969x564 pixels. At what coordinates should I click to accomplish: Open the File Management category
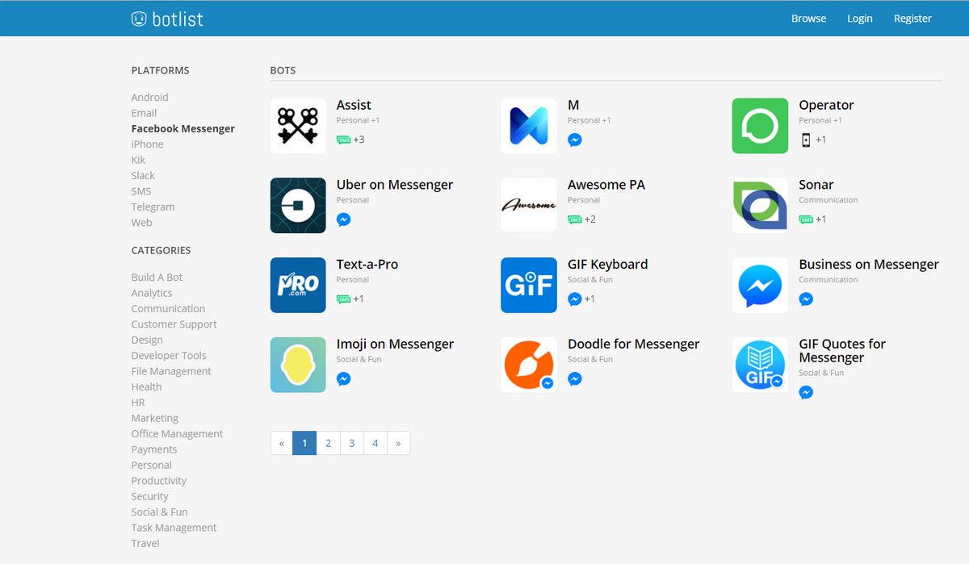point(171,371)
